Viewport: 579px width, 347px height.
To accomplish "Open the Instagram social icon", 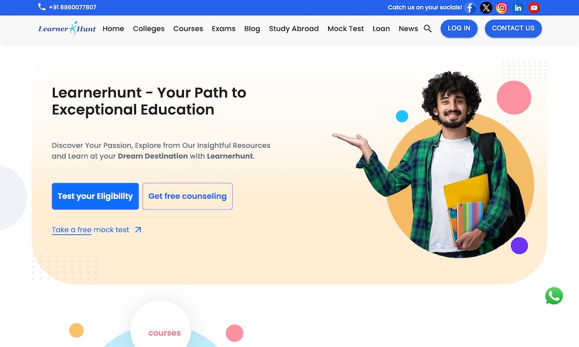I will pyautogui.click(x=502, y=8).
